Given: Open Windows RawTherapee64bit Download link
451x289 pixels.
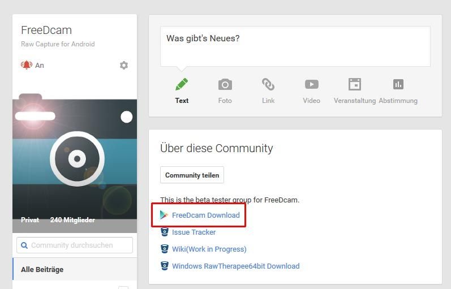Looking at the screenshot, I should (x=235, y=266).
